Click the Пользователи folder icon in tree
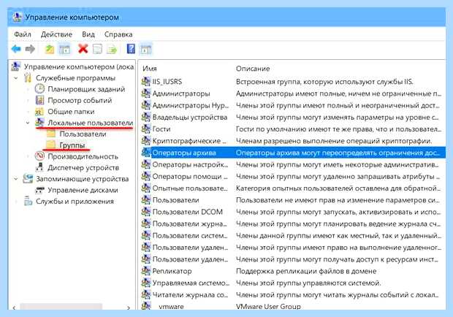 (51, 134)
